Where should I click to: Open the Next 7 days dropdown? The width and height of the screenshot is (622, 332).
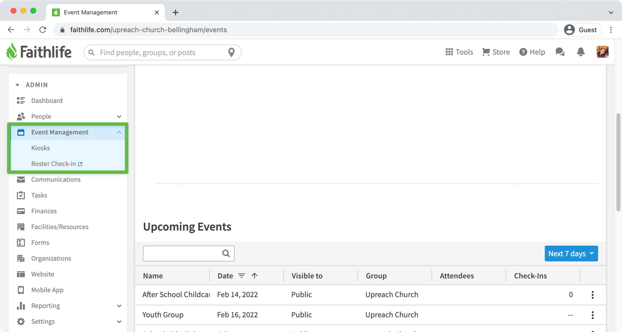571,254
